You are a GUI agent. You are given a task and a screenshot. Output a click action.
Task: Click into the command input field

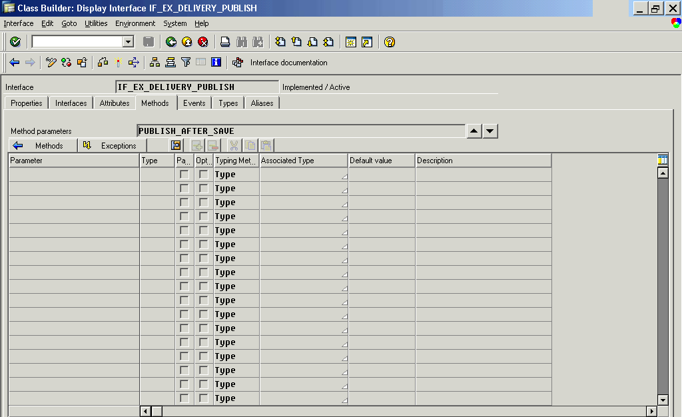(x=77, y=42)
